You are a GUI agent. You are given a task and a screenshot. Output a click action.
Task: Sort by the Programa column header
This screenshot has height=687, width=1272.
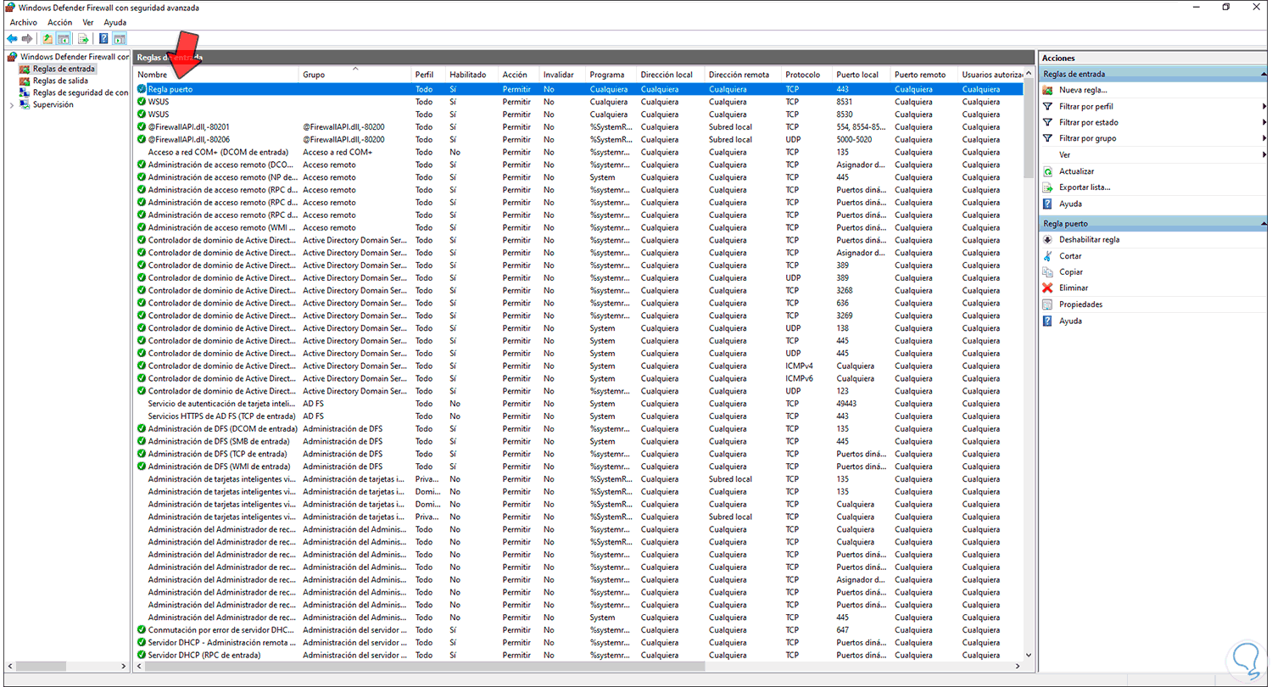(x=611, y=75)
